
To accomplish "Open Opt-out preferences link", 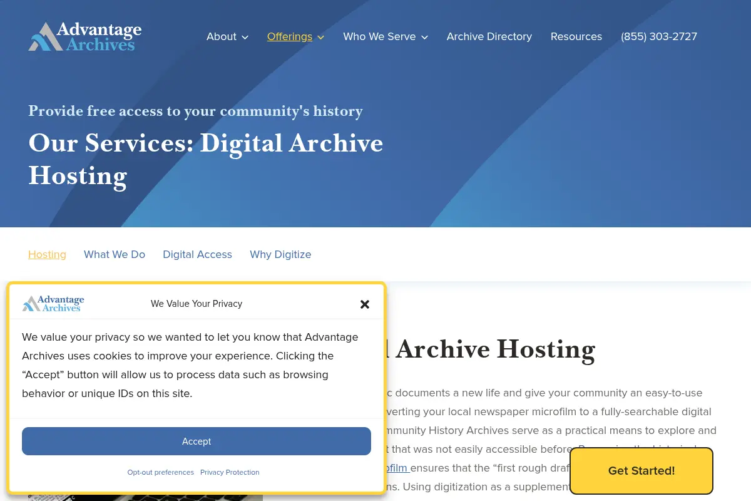I will [161, 472].
